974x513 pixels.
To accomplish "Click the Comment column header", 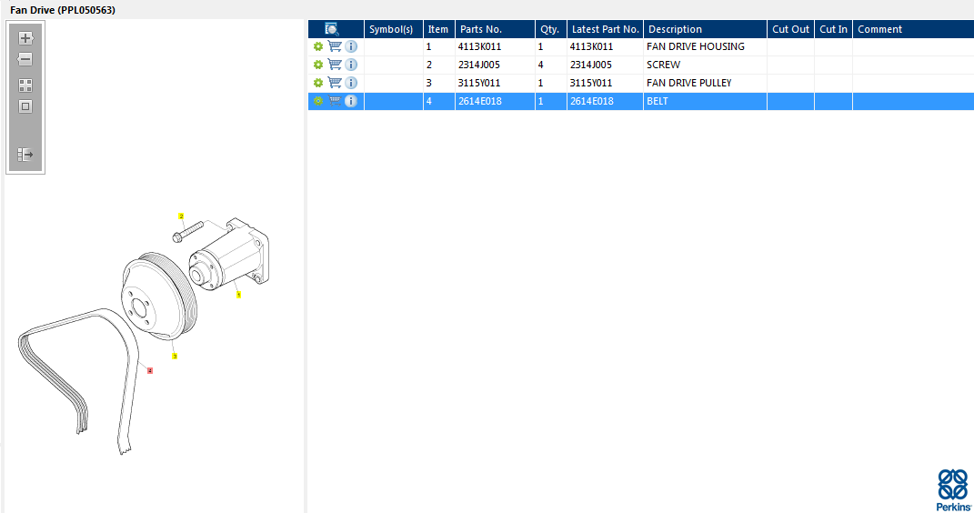I will [x=913, y=29].
